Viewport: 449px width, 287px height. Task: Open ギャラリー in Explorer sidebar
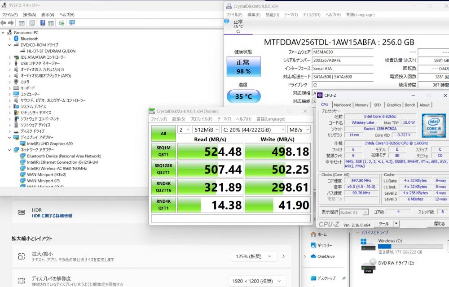coord(321,245)
